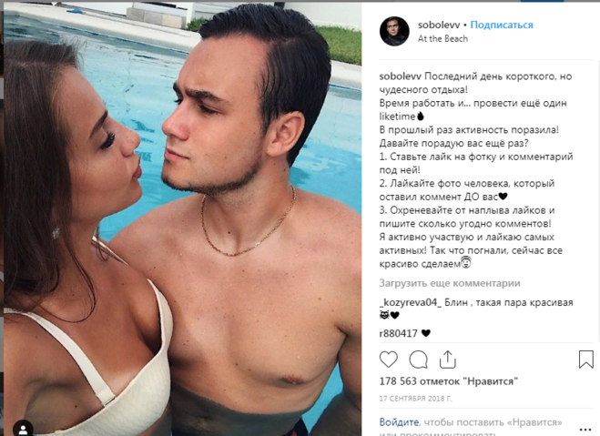Click the liketime caption text
The width and height of the screenshot is (600, 436).
point(397,117)
